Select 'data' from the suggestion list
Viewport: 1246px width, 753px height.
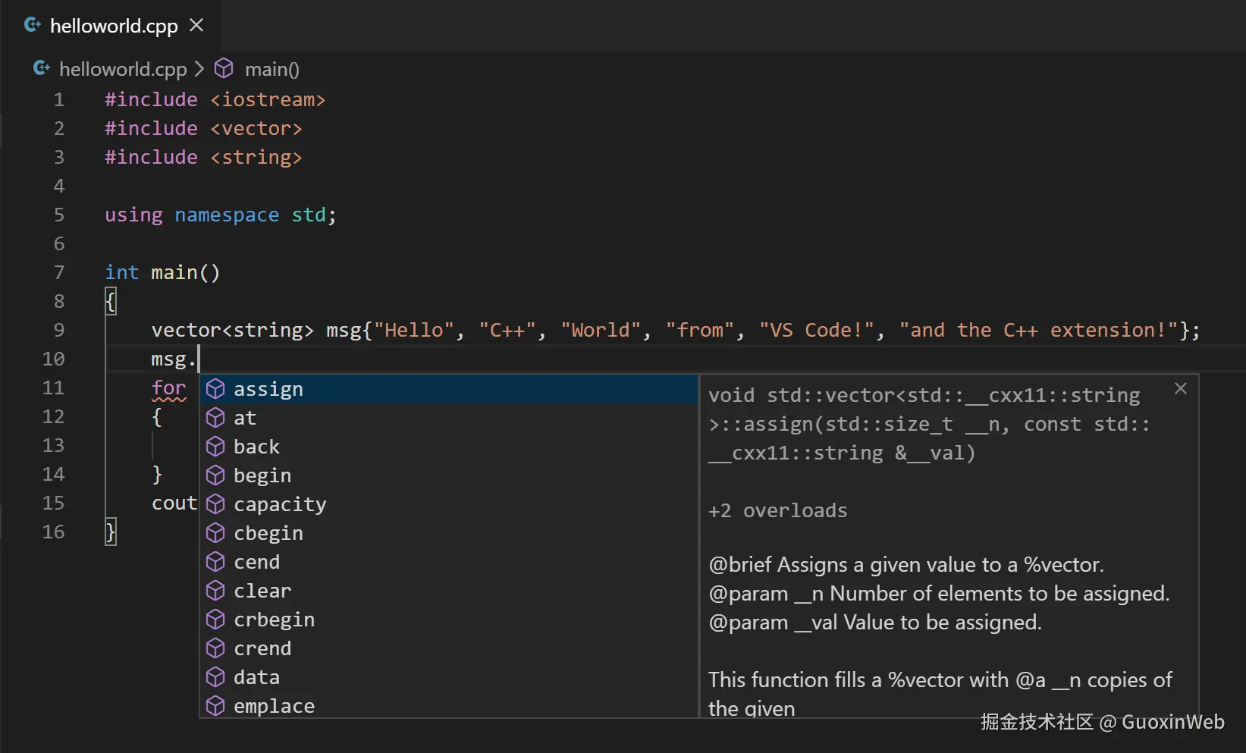[256, 677]
